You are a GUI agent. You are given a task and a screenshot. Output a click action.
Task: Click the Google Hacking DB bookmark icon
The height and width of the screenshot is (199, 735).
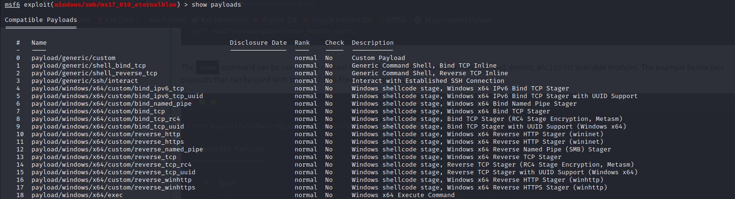[306, 20]
